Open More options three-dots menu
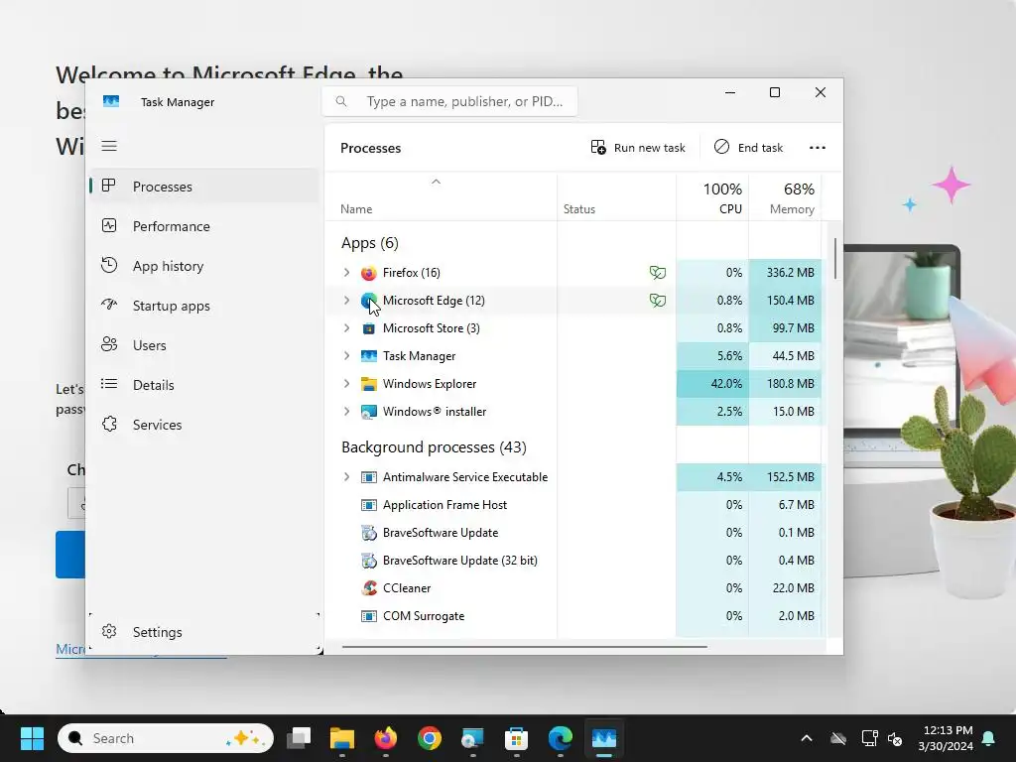This screenshot has height=762, width=1016. pyautogui.click(x=818, y=148)
